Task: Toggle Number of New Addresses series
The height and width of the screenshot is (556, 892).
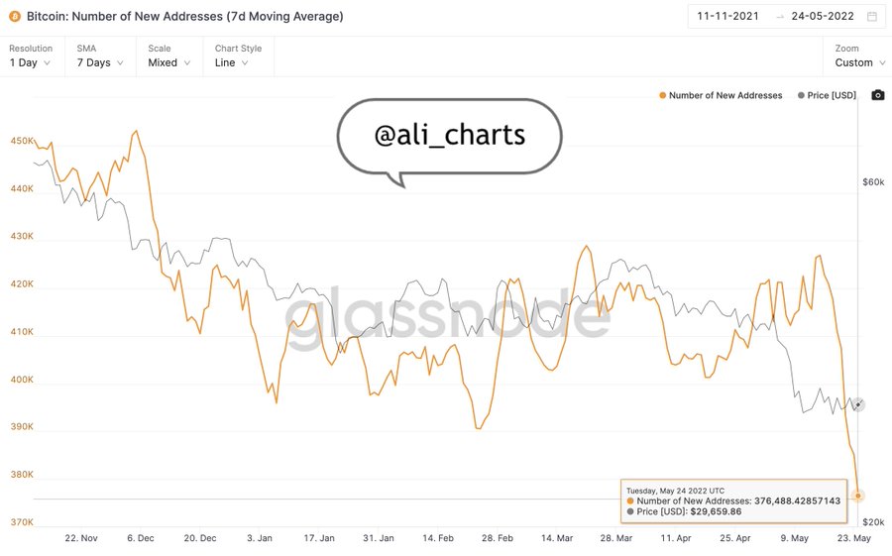Action: pyautogui.click(x=721, y=95)
